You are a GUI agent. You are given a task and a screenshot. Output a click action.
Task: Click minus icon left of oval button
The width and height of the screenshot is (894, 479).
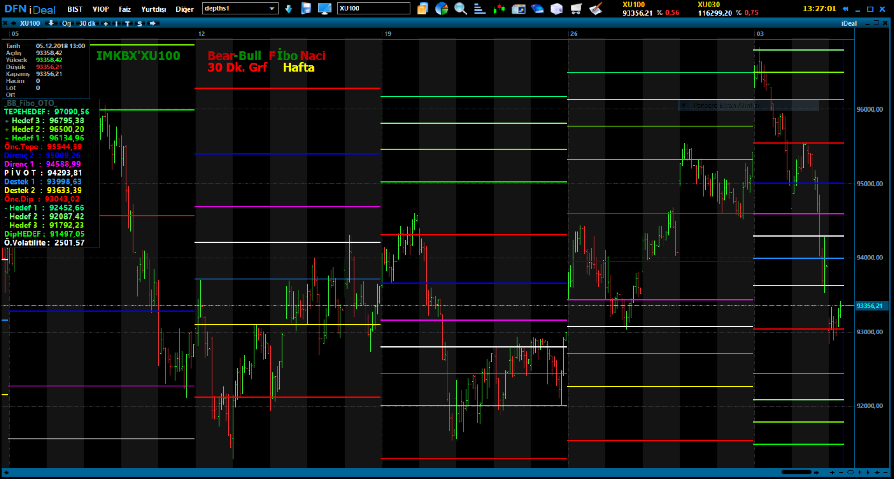point(841,472)
